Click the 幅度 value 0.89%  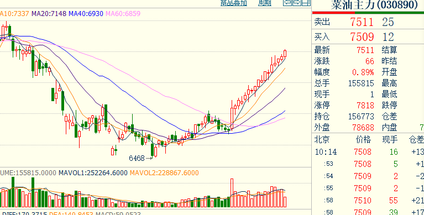(x=363, y=72)
